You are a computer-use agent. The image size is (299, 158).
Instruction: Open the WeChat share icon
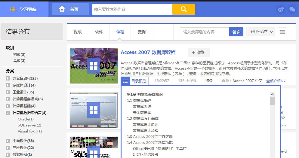[292, 9]
